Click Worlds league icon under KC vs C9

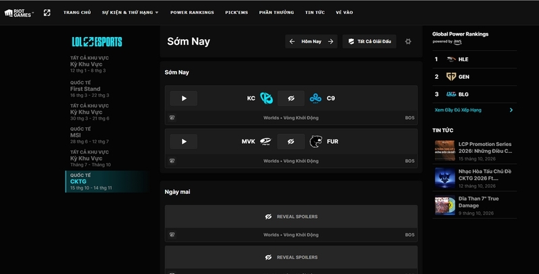click(x=172, y=118)
